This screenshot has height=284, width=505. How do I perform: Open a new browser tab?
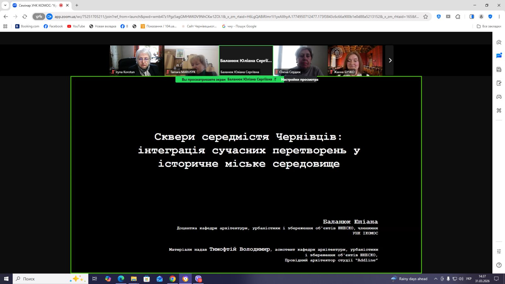77,5
